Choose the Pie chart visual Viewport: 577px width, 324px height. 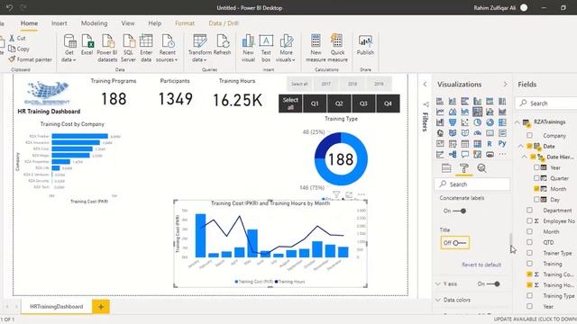click(x=477, y=122)
